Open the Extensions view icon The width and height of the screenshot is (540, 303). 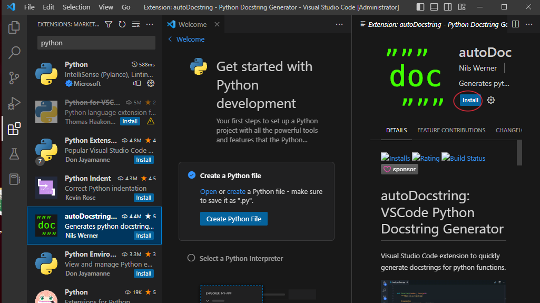coord(14,129)
